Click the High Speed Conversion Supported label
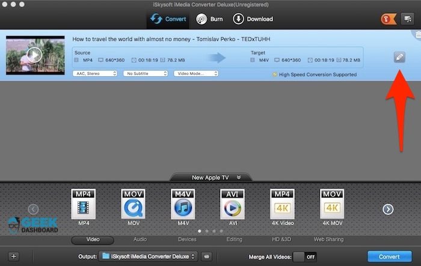This screenshot has height=266, width=421. [x=318, y=74]
